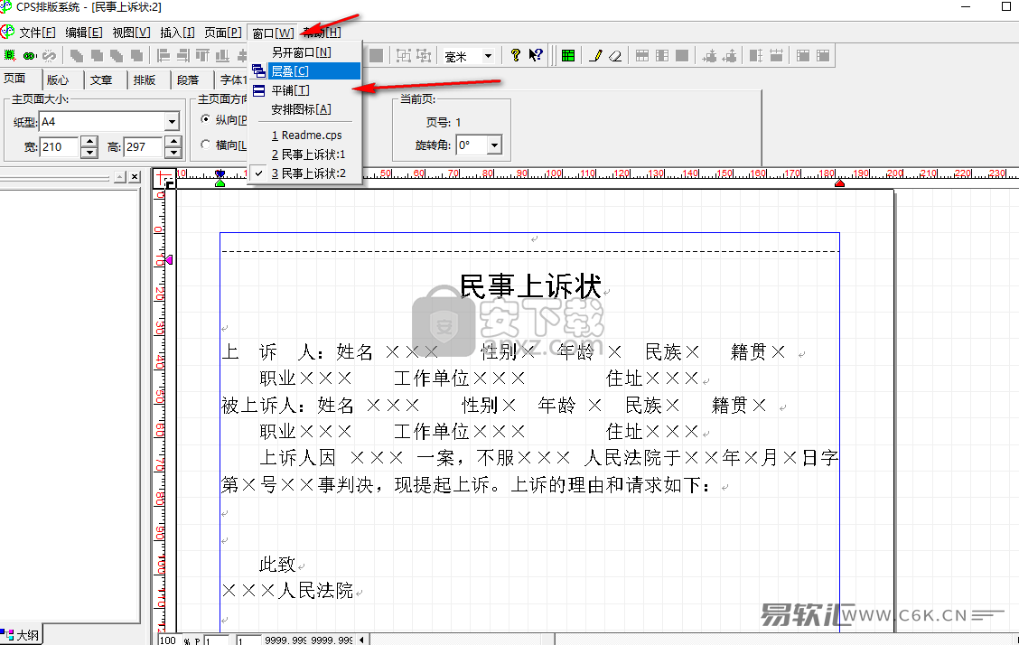
Task: Click the group objects icon
Action: click(404, 56)
